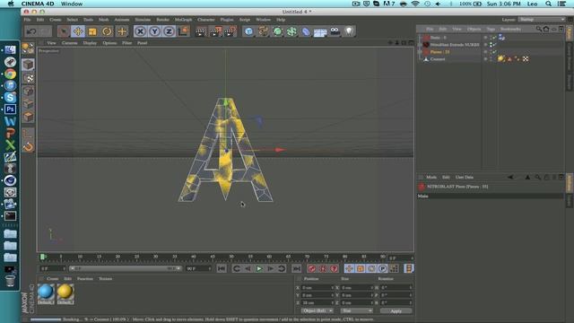The image size is (574, 323).
Task: Open Attribute Manager Mode menu
Action: [431, 178]
